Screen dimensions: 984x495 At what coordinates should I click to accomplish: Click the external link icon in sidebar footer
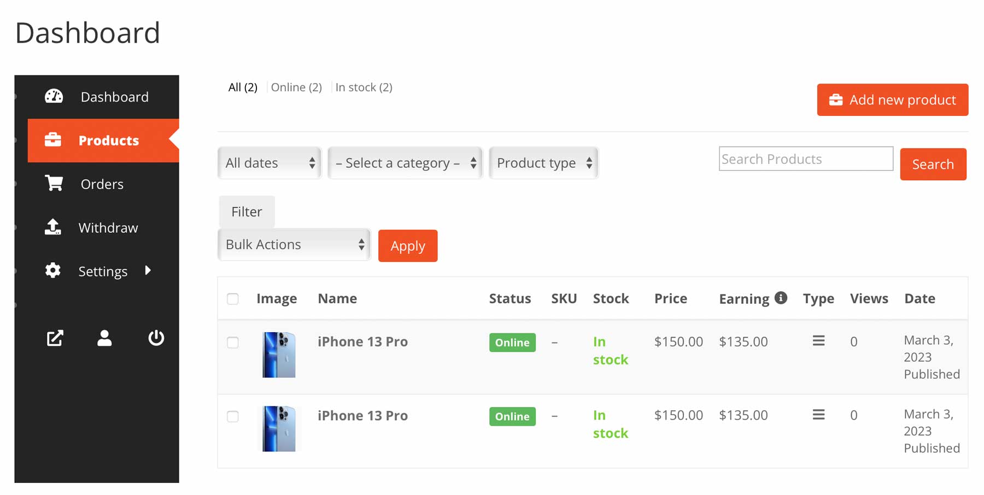click(x=55, y=338)
